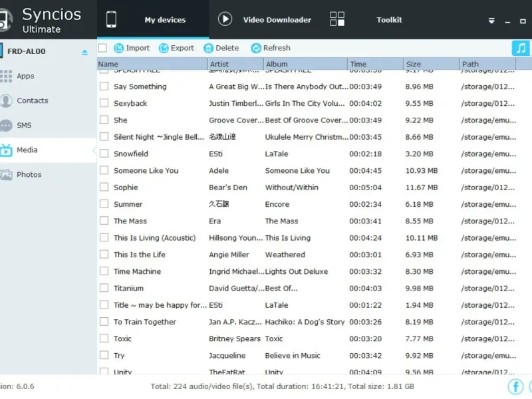Click the Toolkit grid icon
Image resolution: width=532 pixels, height=399 pixels.
[x=337, y=19]
